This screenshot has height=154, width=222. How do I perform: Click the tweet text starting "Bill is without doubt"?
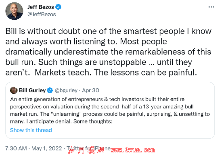(109, 52)
